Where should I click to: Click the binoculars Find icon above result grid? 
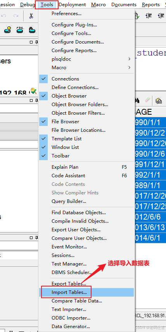click(x=137, y=101)
